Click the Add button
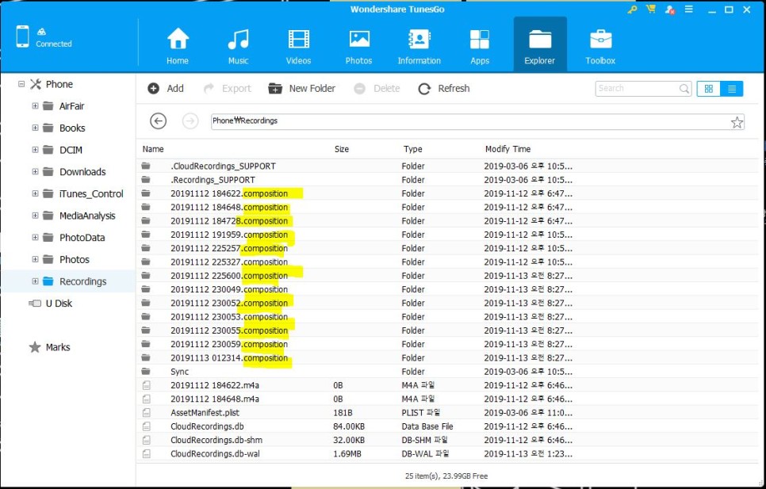766x489 pixels. pyautogui.click(x=166, y=88)
